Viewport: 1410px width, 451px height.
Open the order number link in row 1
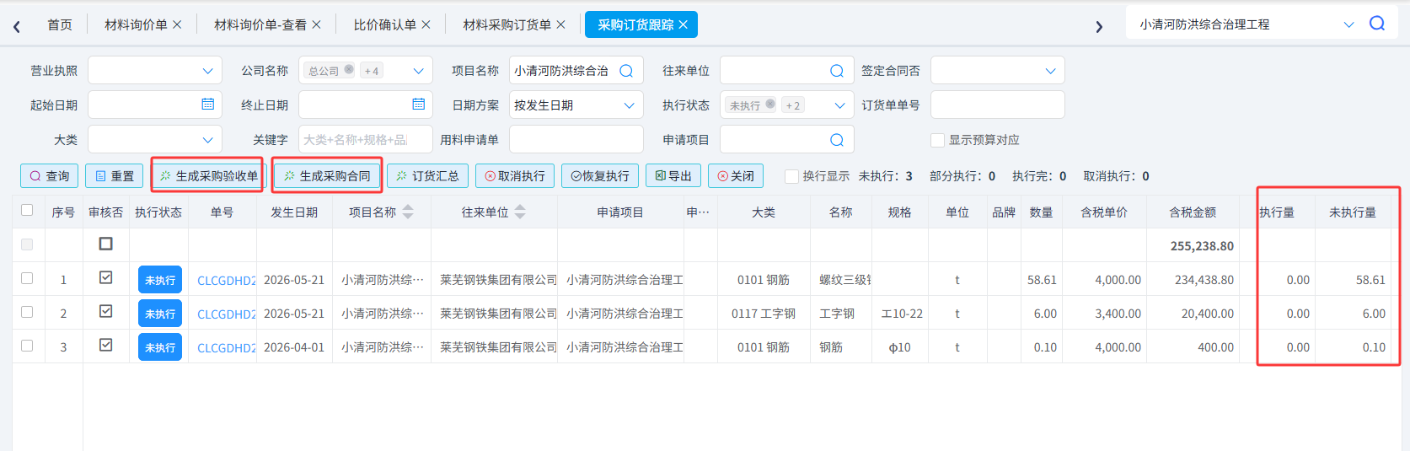(x=226, y=280)
